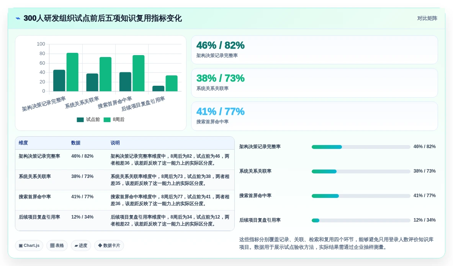Screen dimensions: 453x266
Task: Click the Chart.js chip
Action: coord(29,245)
